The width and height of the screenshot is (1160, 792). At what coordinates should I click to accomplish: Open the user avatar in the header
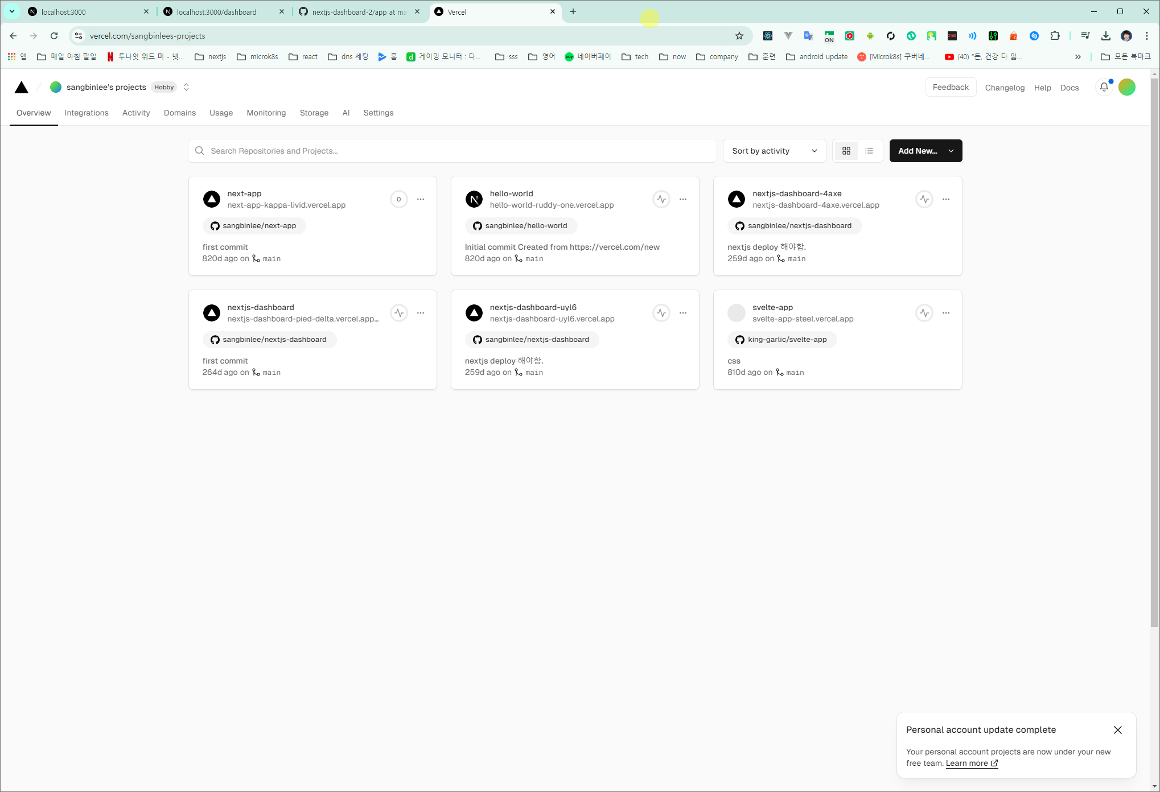tap(1126, 87)
